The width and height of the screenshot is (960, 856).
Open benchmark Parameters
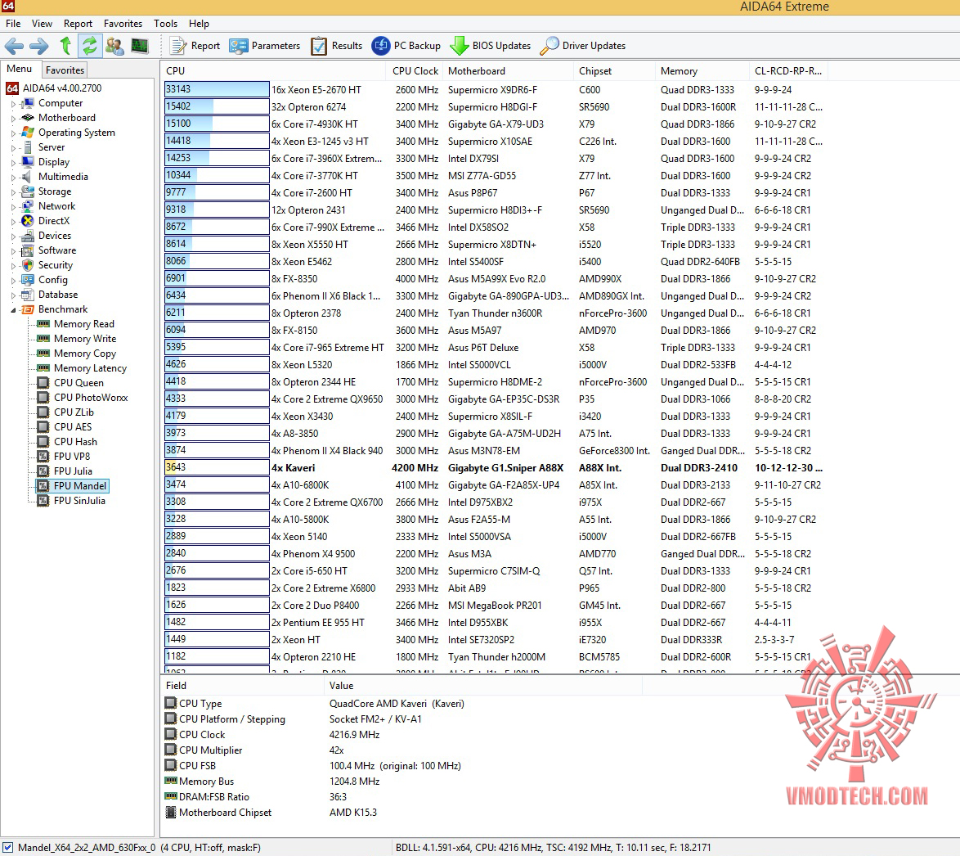264,46
